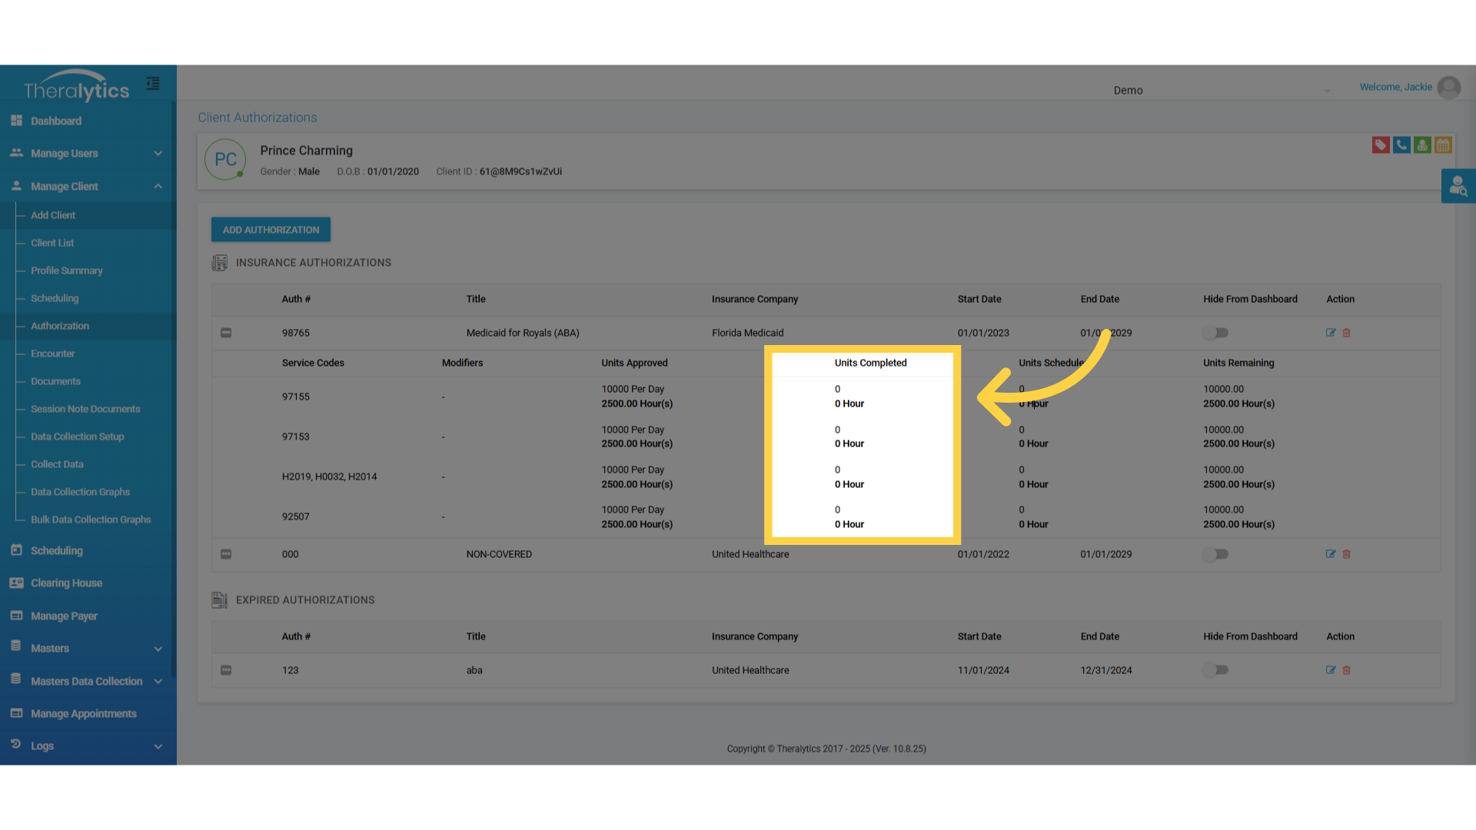Click the Welcome, Jackie link

click(1395, 87)
